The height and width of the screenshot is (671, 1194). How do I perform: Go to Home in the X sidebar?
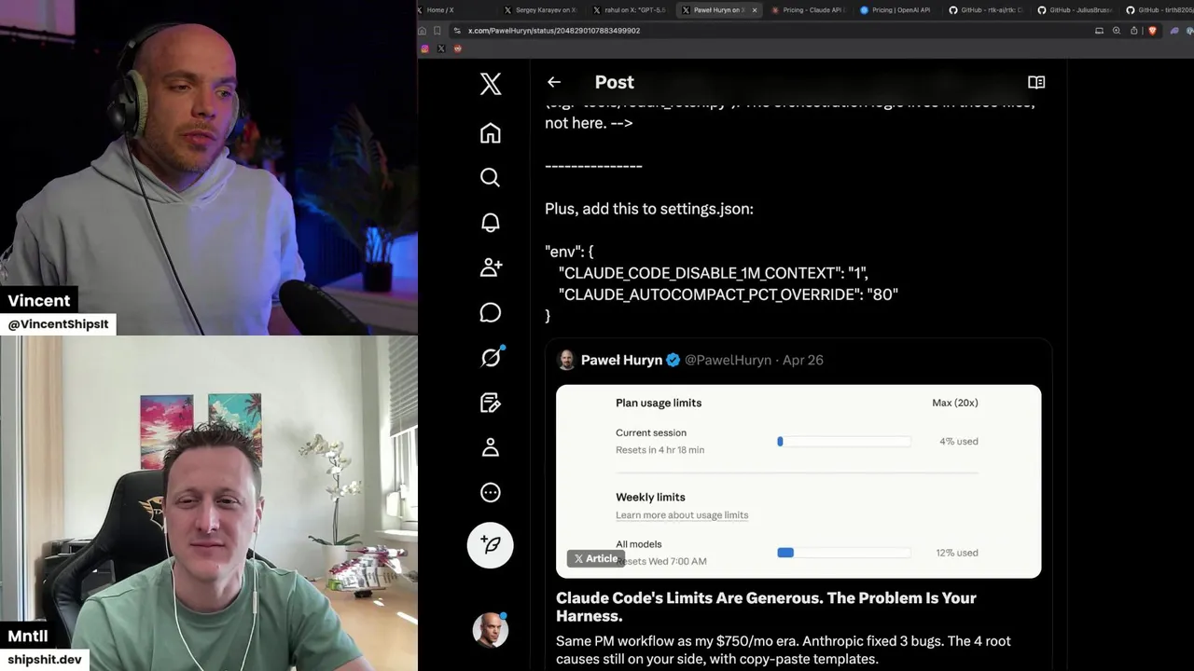(490, 133)
